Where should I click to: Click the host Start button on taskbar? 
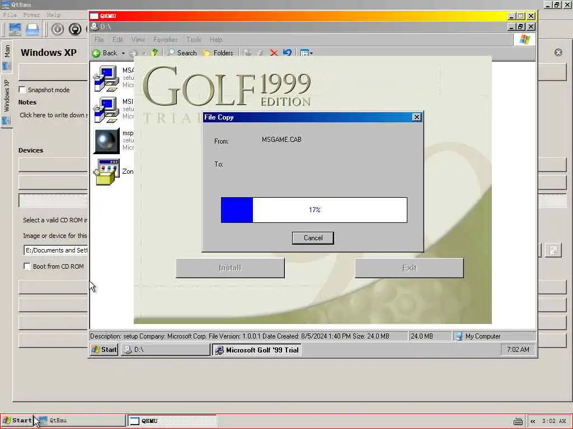[17, 421]
